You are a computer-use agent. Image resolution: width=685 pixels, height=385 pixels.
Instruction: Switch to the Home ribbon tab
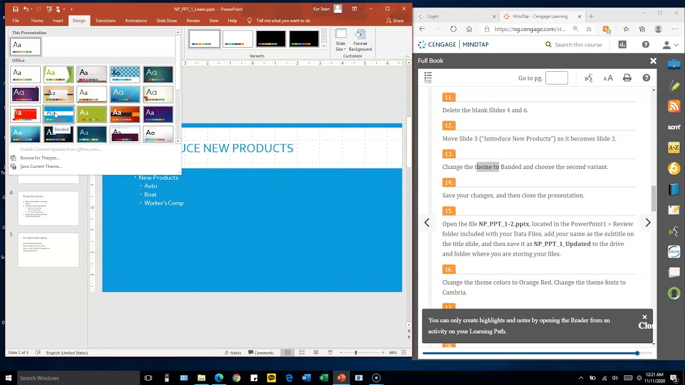pos(37,20)
